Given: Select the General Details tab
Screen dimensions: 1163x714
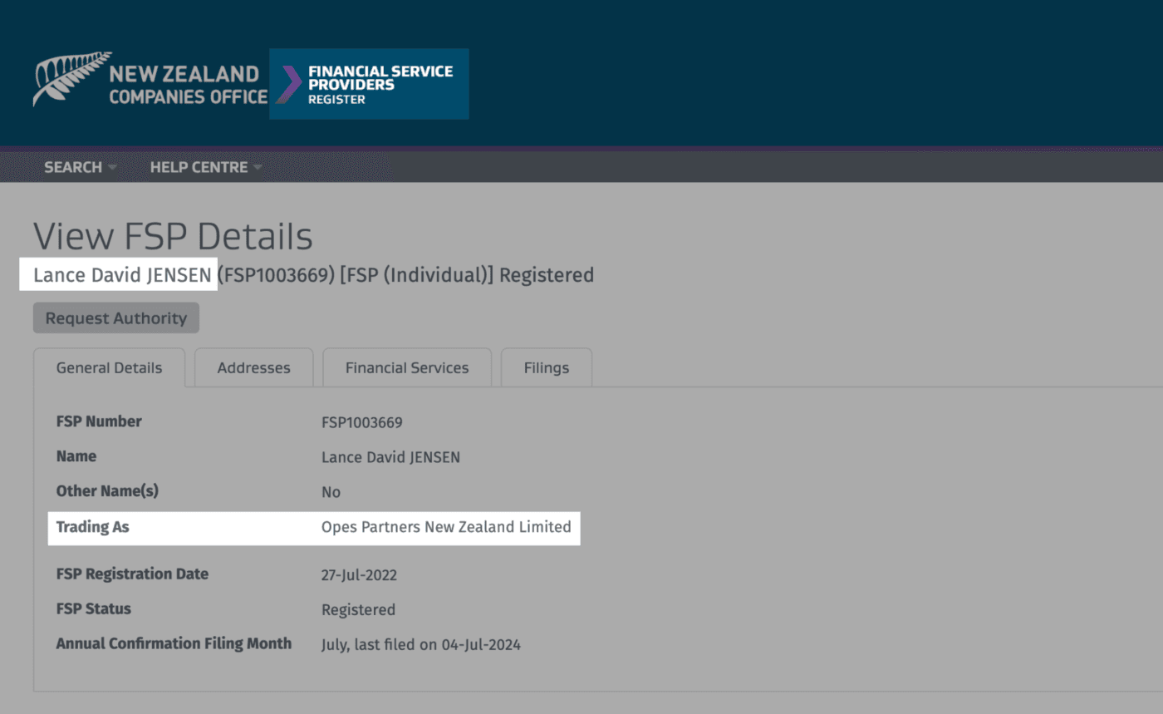Looking at the screenshot, I should (x=109, y=367).
